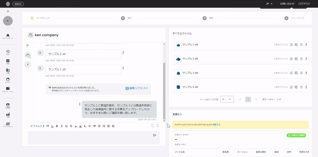Click the leaf logo in top bar
This screenshot has width=318, height=157.
coord(8,4)
